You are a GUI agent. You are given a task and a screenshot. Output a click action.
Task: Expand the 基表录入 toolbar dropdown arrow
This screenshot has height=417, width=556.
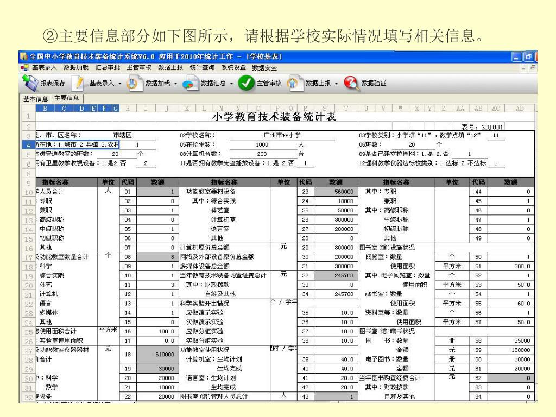[x=120, y=84]
